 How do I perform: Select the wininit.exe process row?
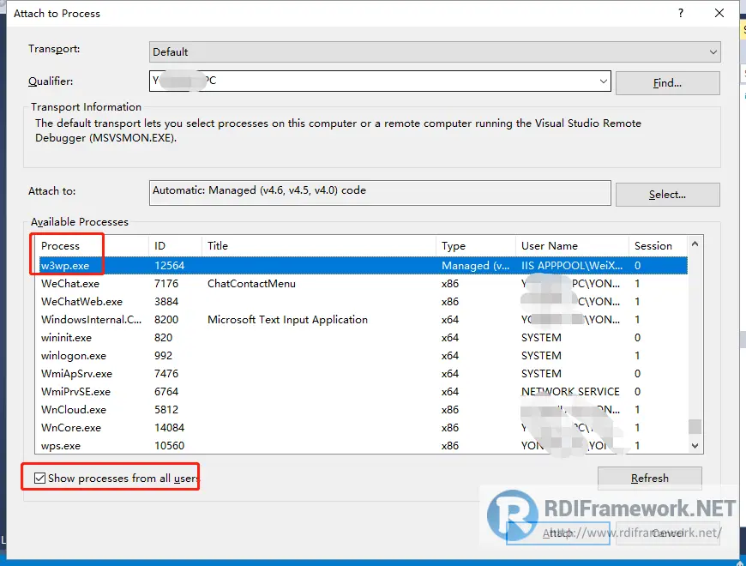(x=364, y=338)
